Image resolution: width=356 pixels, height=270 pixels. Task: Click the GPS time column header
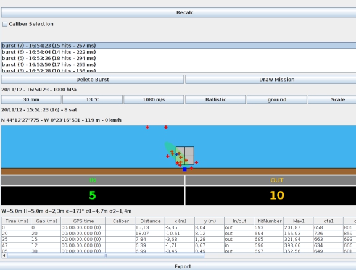tap(83, 221)
